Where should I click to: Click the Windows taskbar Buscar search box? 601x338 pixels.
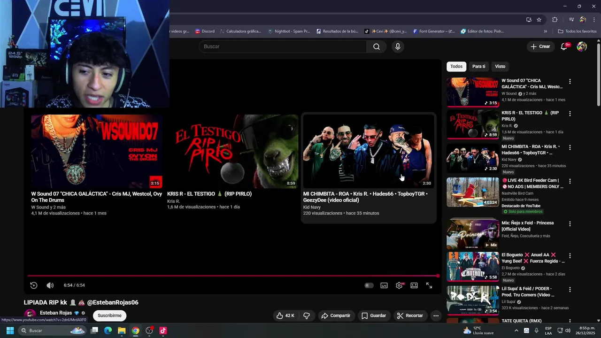52,330
